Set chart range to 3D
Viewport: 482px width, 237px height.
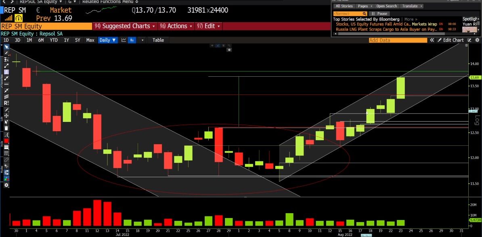click(x=17, y=40)
